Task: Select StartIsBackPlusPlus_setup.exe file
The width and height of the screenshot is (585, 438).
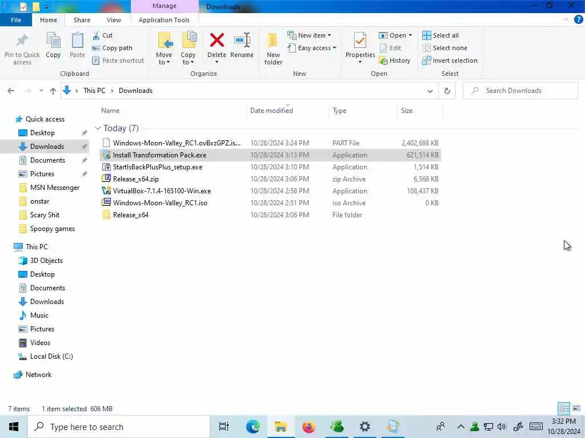Action: [x=270, y=167]
